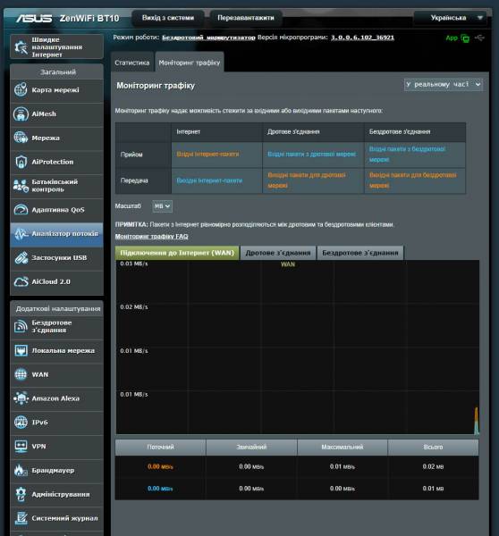499x536 pixels.
Task: Open the AiCloud 2.0 cloud icon
Action: (x=21, y=281)
